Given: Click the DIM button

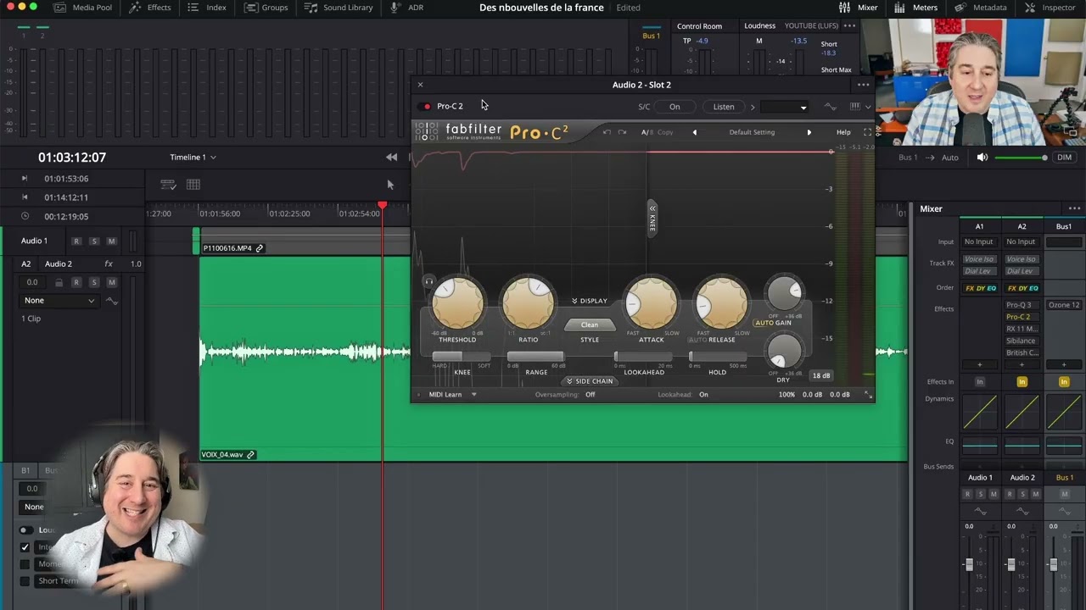Looking at the screenshot, I should click(1064, 158).
